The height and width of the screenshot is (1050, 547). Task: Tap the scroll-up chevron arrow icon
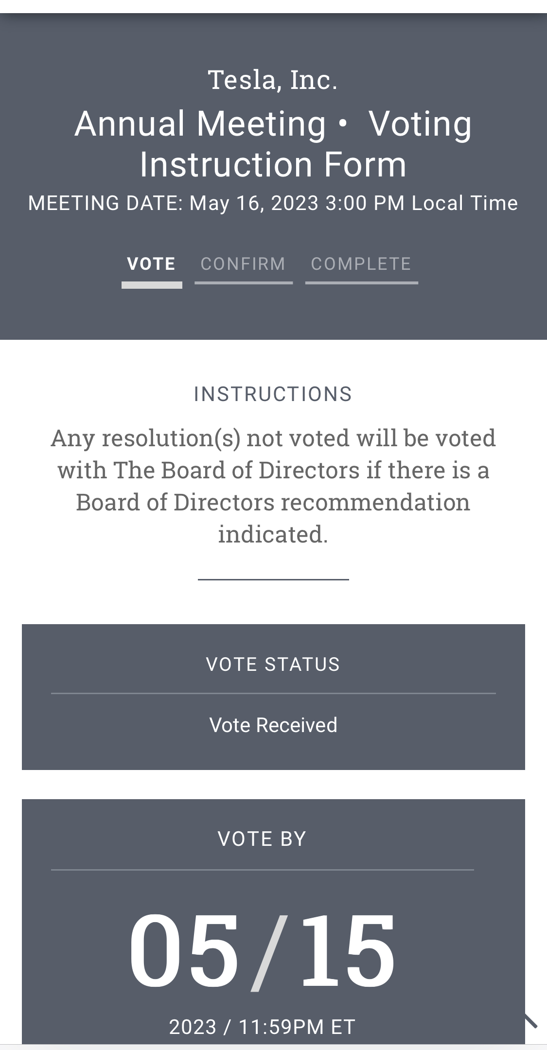point(530,1021)
